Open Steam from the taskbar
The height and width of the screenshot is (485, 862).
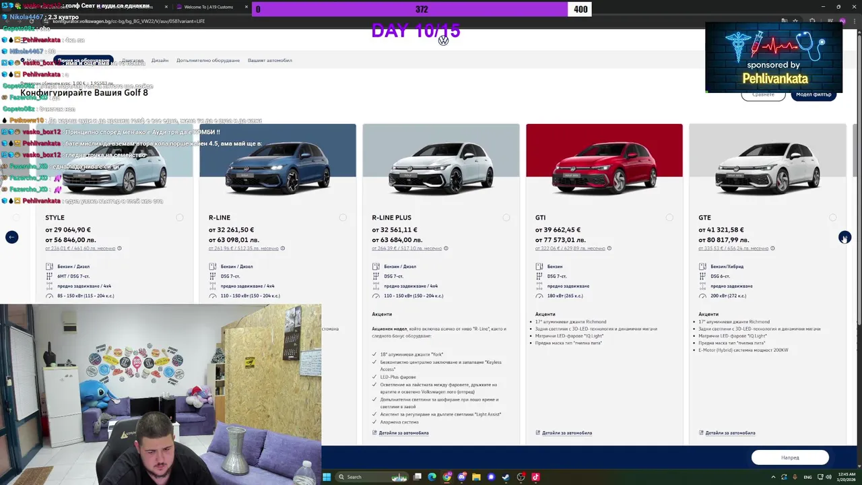click(506, 477)
